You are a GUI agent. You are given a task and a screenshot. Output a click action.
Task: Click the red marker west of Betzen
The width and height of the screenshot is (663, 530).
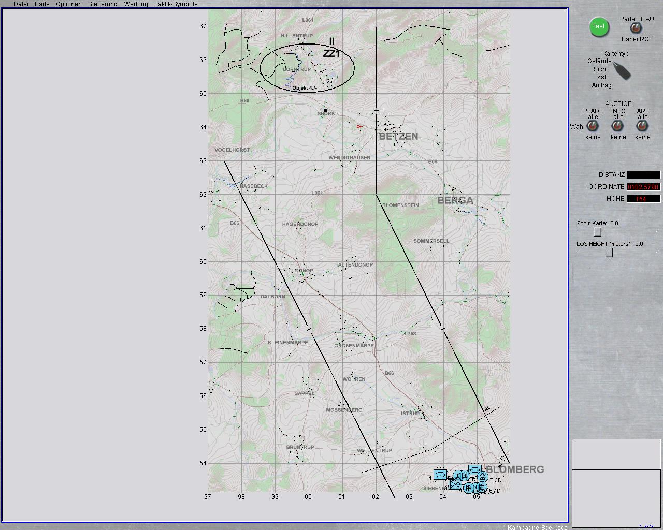358,126
